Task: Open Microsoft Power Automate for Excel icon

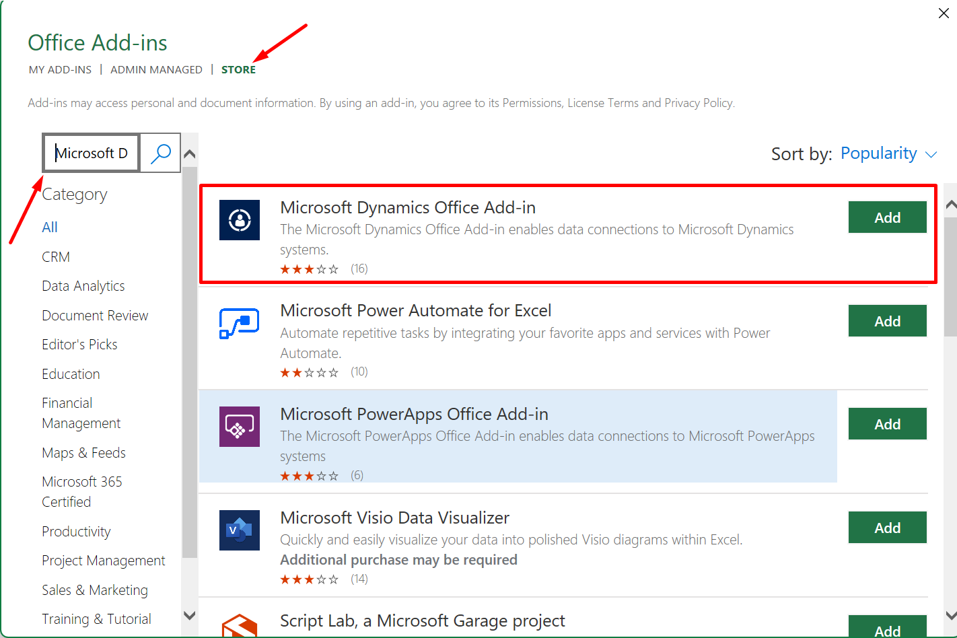Action: coord(240,323)
